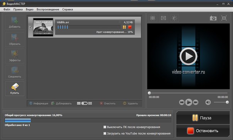233x140 pixels.
Task: Click the Wildlife.avi video thumbnail
Action: [43, 27]
